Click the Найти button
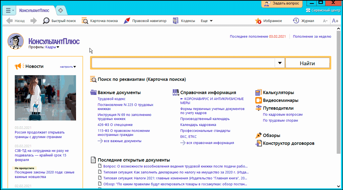343x190 pixels. click(x=307, y=63)
